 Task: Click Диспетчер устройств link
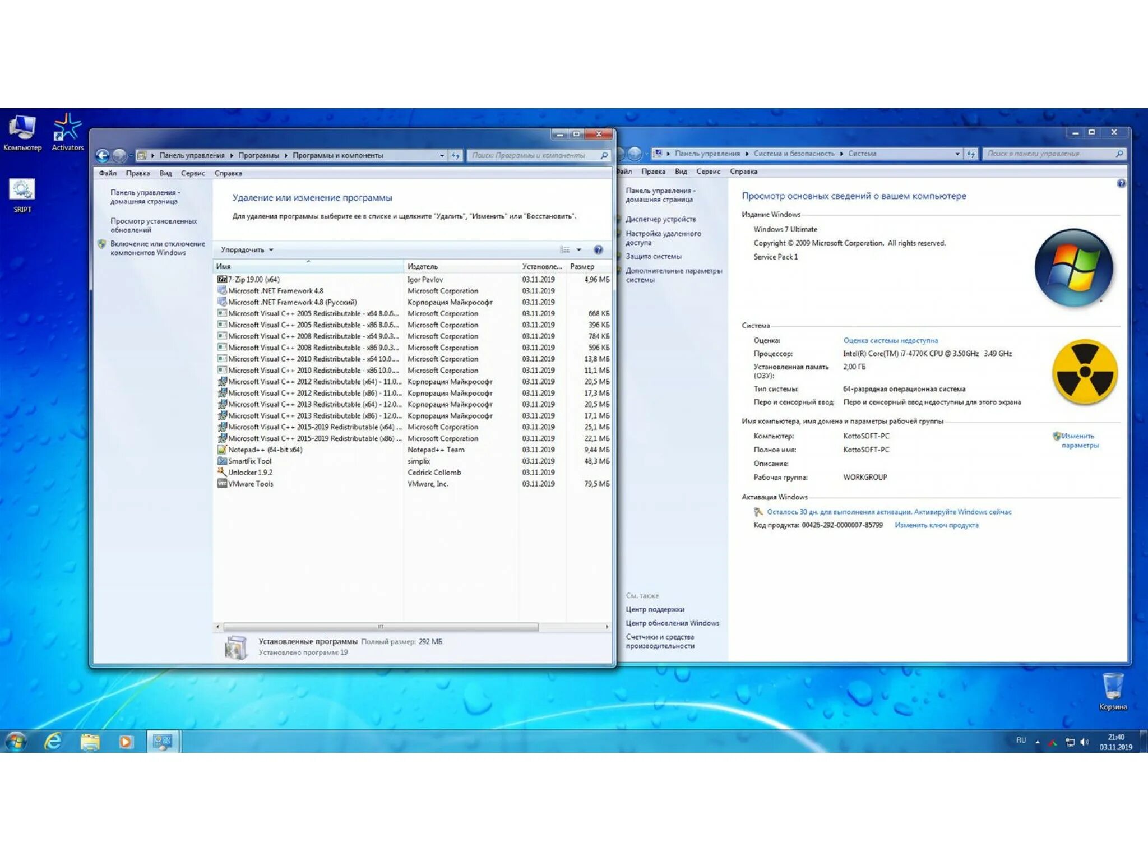pyautogui.click(x=660, y=219)
